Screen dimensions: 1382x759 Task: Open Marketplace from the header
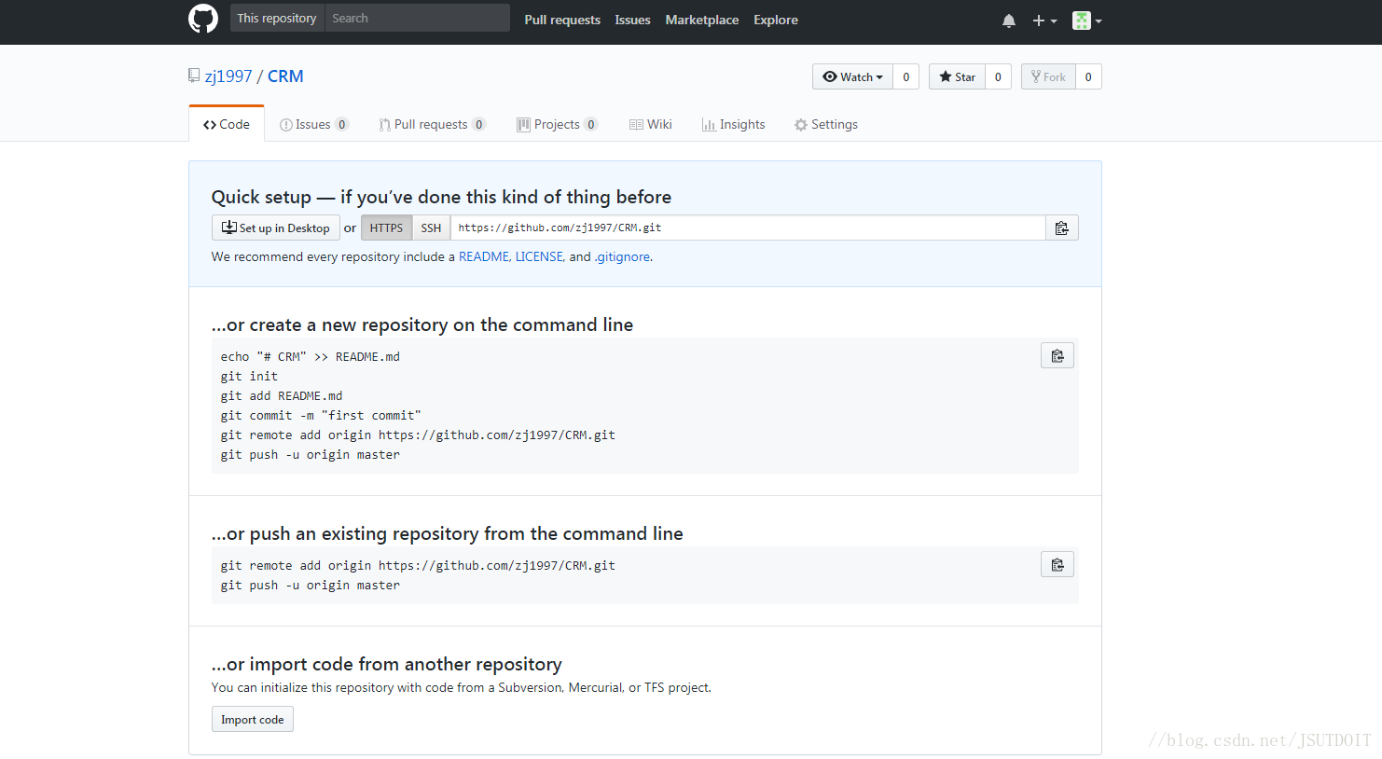(x=702, y=20)
